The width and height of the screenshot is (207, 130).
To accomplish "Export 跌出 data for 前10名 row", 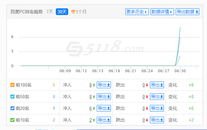I will (x=157, y=120).
